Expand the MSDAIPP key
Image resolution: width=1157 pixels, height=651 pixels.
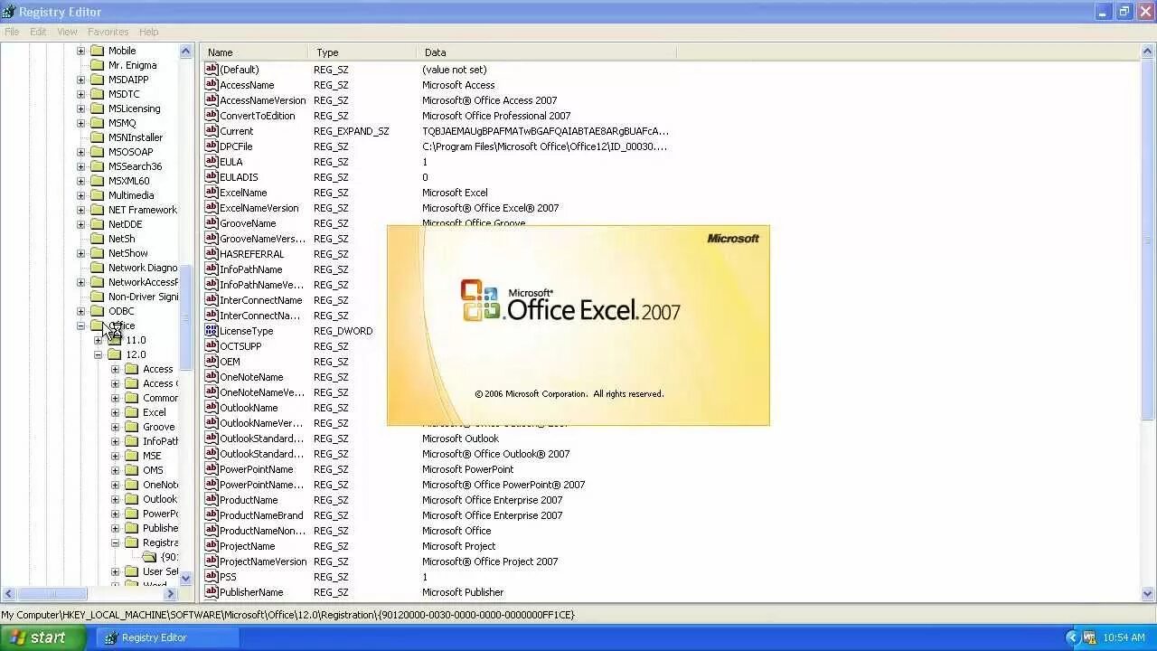tap(80, 80)
